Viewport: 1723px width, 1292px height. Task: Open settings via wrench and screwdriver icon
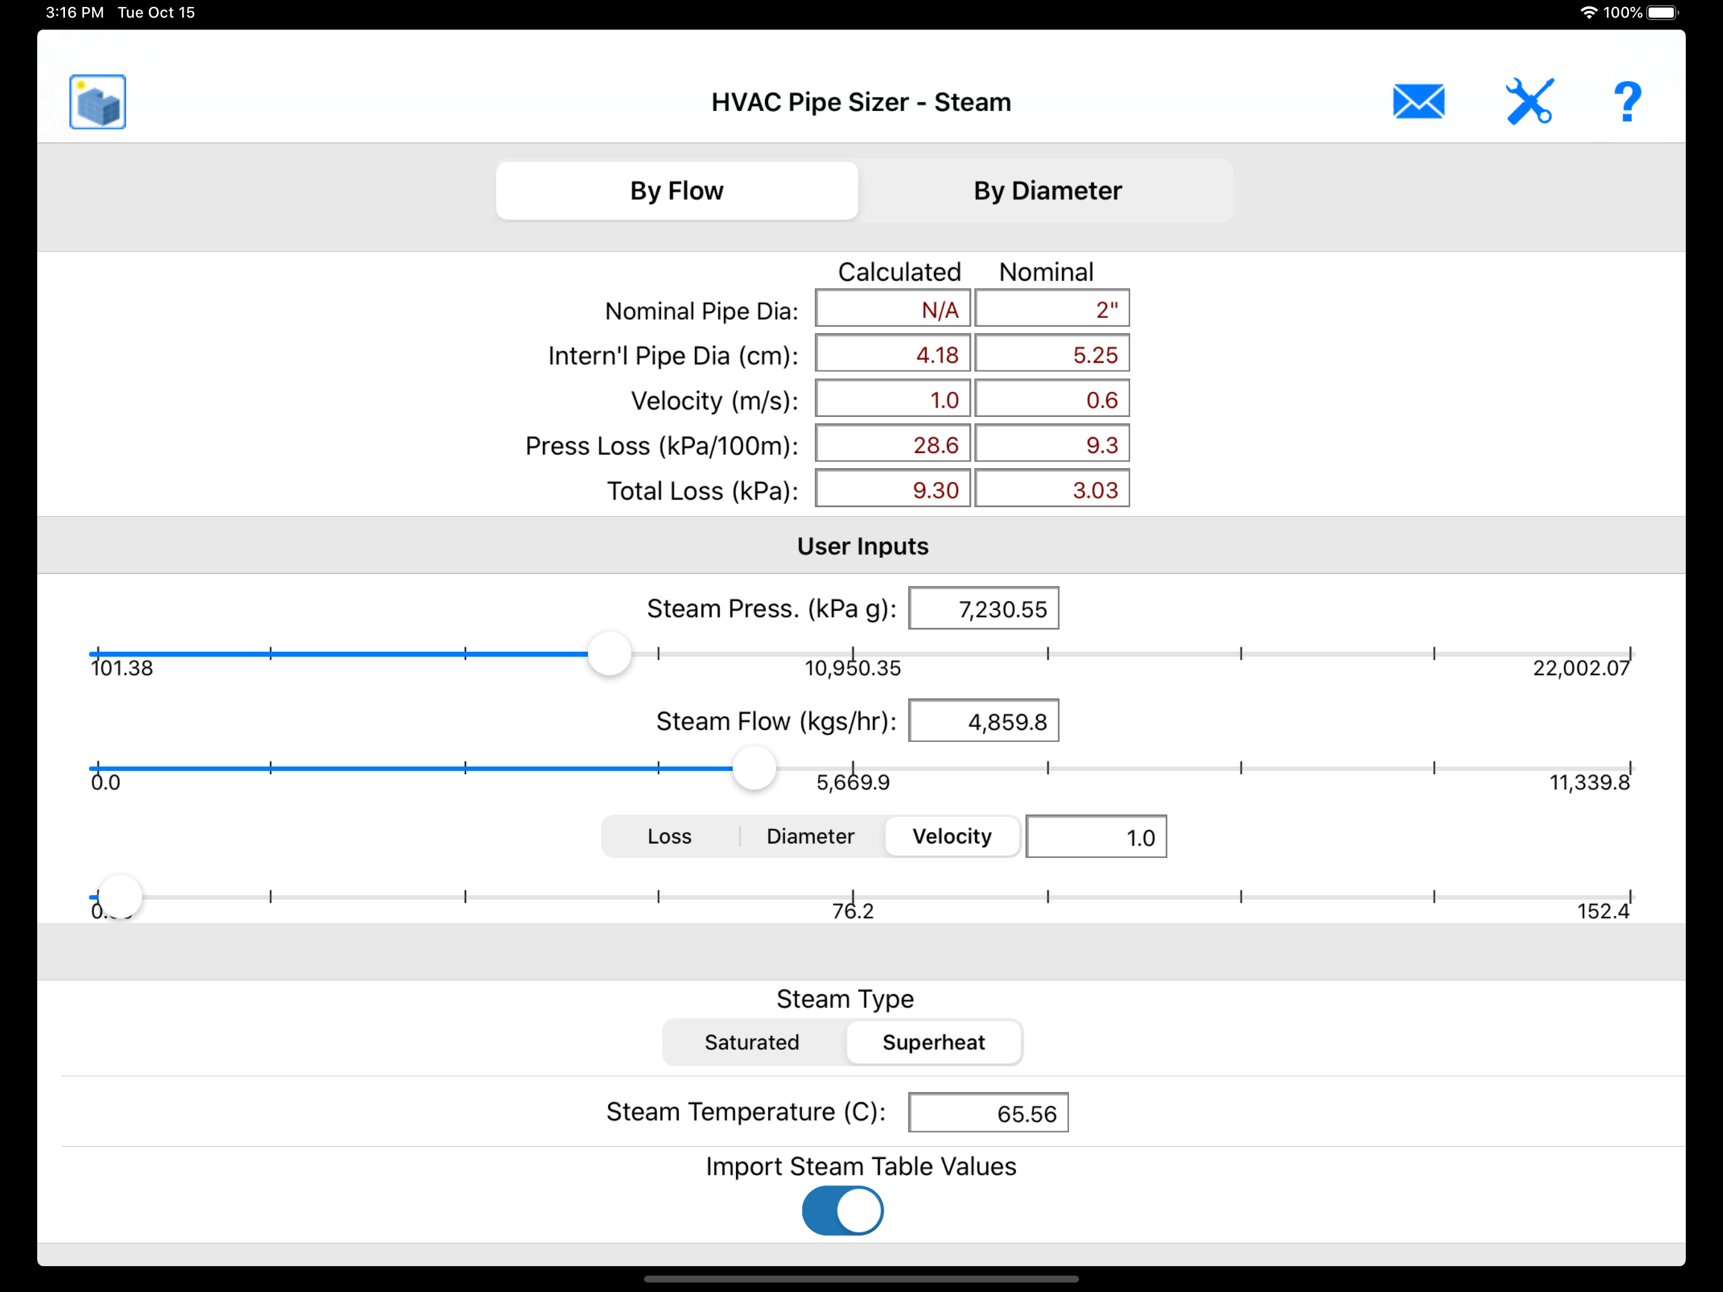[1530, 102]
